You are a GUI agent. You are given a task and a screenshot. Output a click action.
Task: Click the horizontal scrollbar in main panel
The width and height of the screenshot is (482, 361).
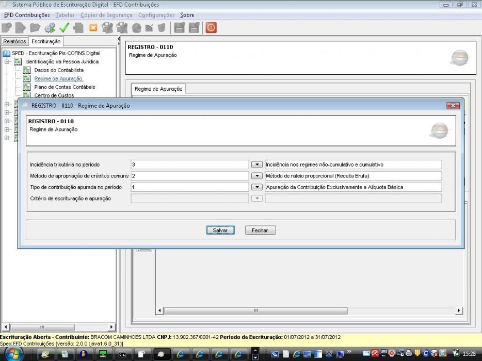[309, 310]
